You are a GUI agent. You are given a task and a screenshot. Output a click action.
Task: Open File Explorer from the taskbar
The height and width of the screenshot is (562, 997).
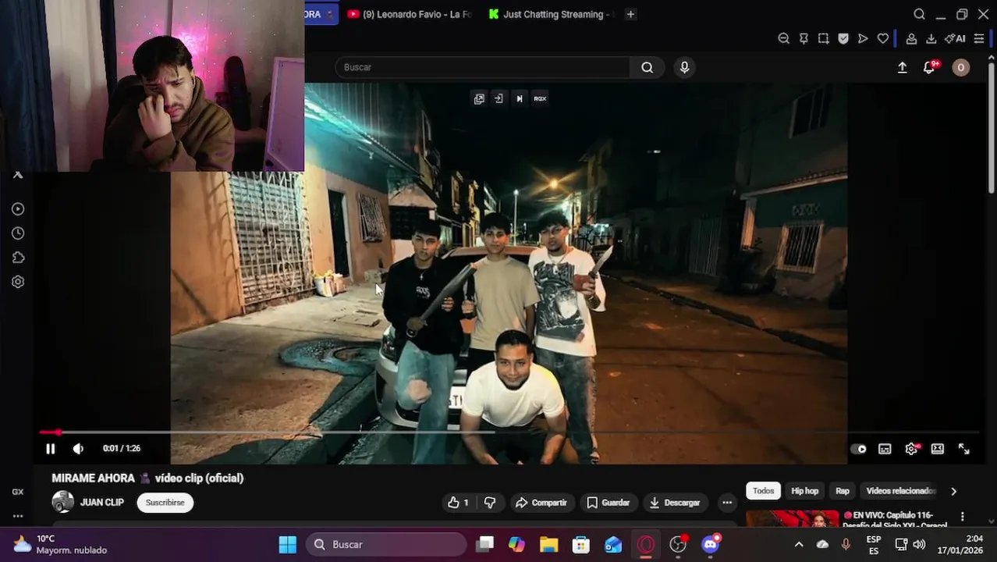tap(548, 544)
